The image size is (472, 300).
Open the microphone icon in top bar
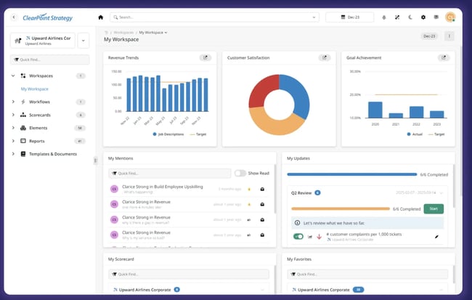pos(384,17)
